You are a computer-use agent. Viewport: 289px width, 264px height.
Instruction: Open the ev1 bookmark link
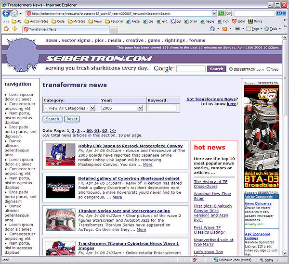[162, 21]
